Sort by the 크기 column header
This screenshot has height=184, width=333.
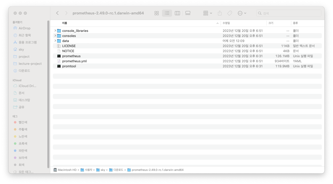pos(271,23)
